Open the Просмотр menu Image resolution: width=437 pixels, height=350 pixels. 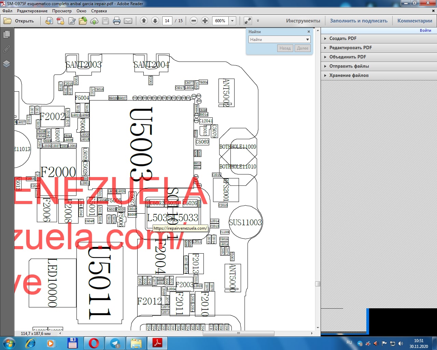point(62,11)
